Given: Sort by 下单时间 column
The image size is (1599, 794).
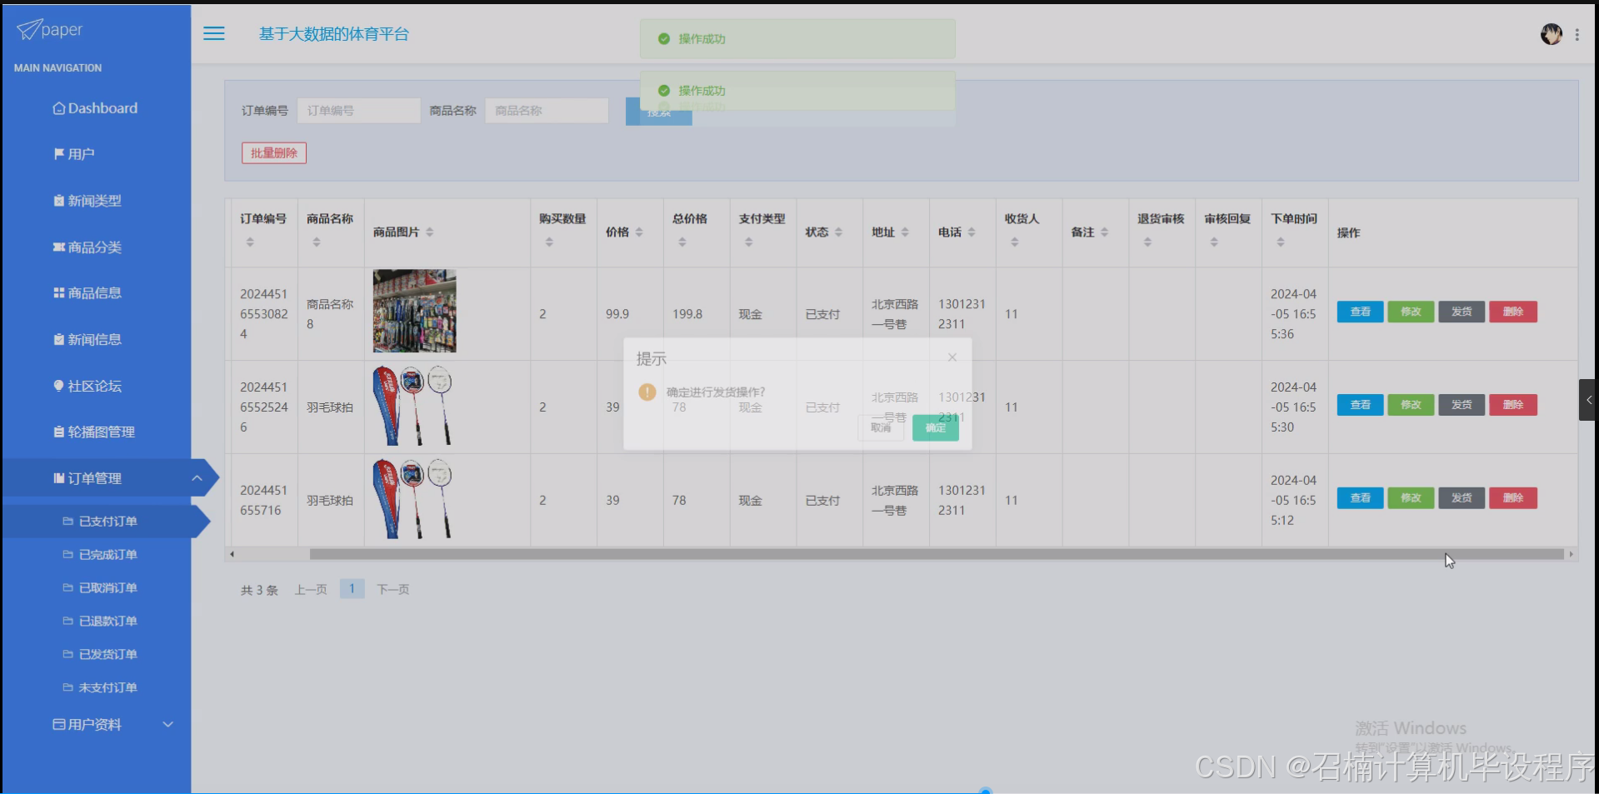Looking at the screenshot, I should (1281, 242).
